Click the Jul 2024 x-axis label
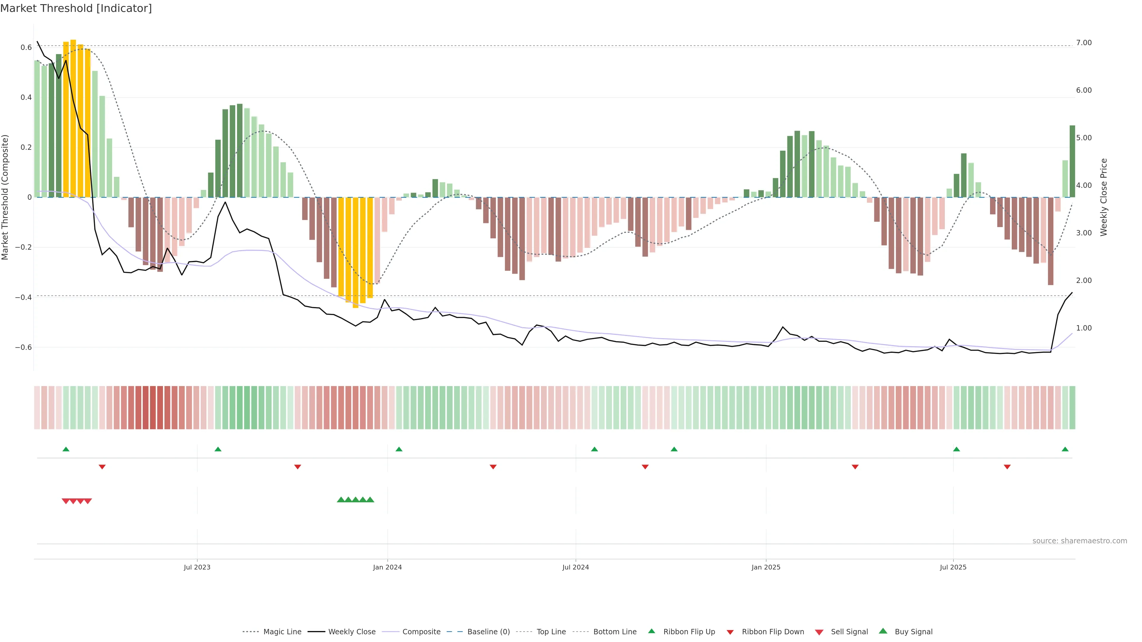1142x642 pixels. (x=575, y=567)
